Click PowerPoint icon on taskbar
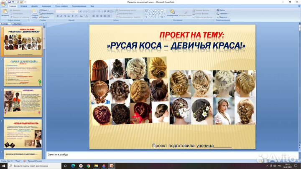The width and height of the screenshot is (301, 169). click(x=112, y=166)
